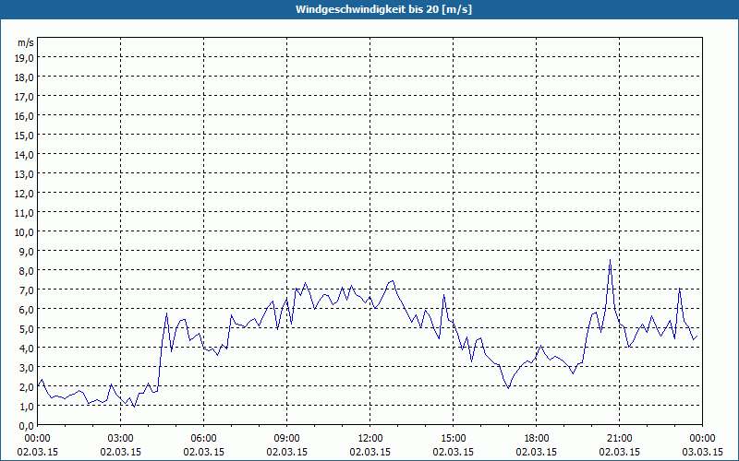Click the "m/s" unit label on the y-axis

click(x=26, y=42)
